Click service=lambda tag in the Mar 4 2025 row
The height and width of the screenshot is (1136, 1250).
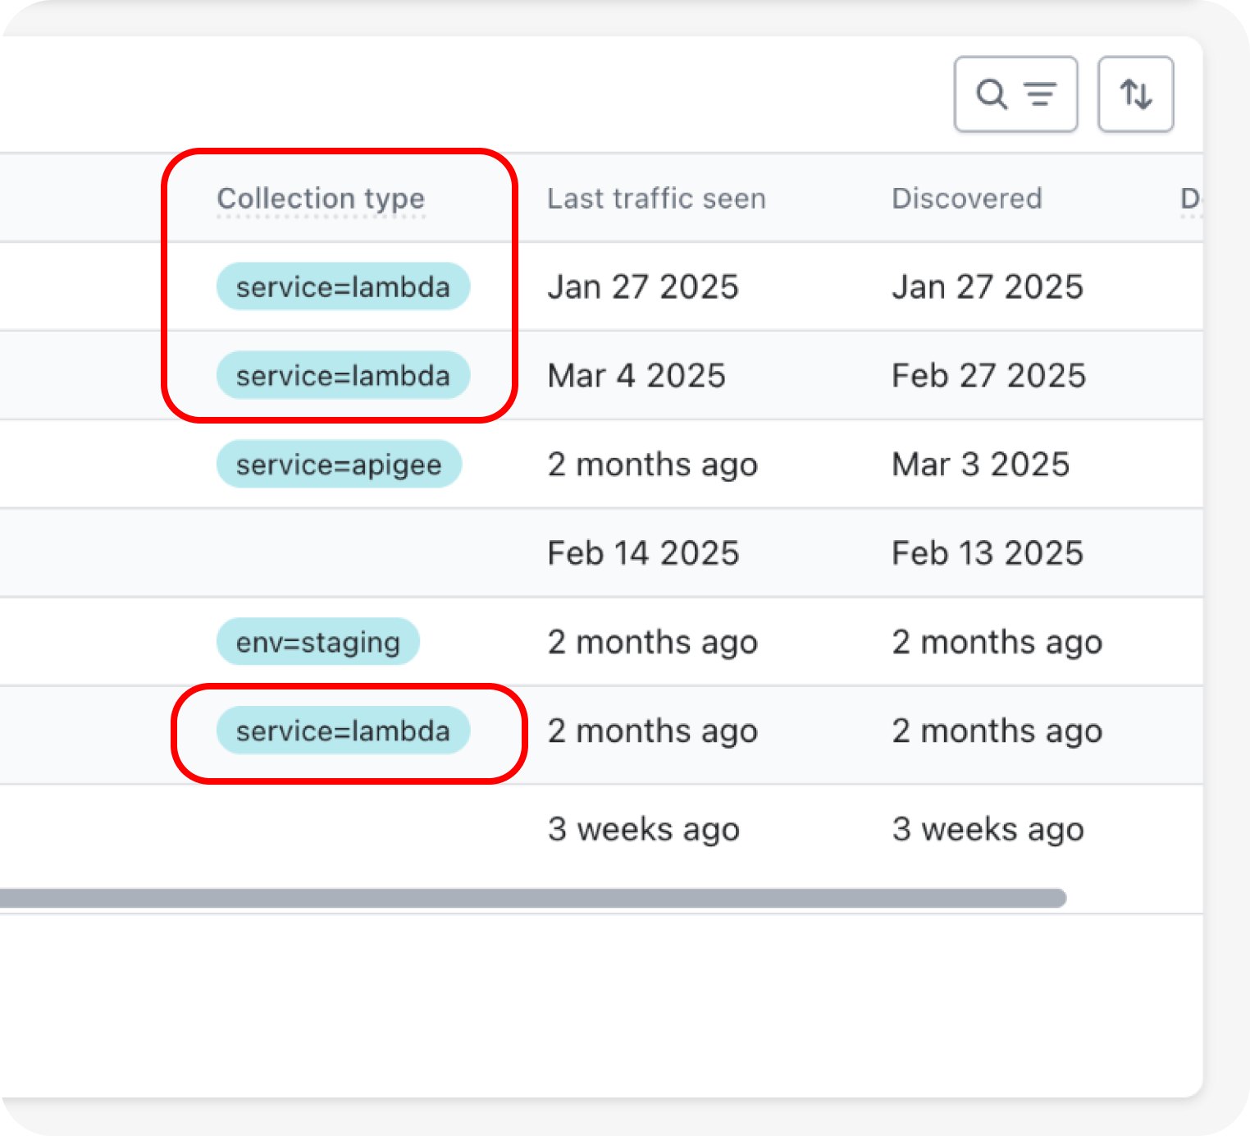tap(343, 376)
